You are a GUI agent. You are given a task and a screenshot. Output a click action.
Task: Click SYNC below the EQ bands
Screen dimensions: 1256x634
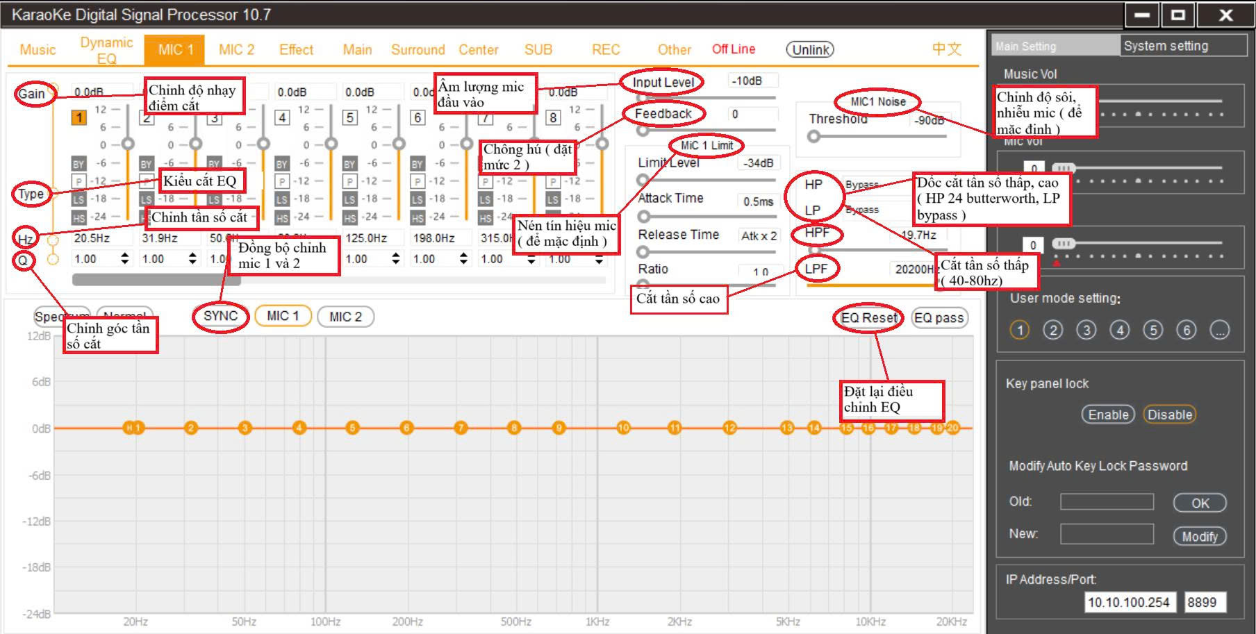221,316
